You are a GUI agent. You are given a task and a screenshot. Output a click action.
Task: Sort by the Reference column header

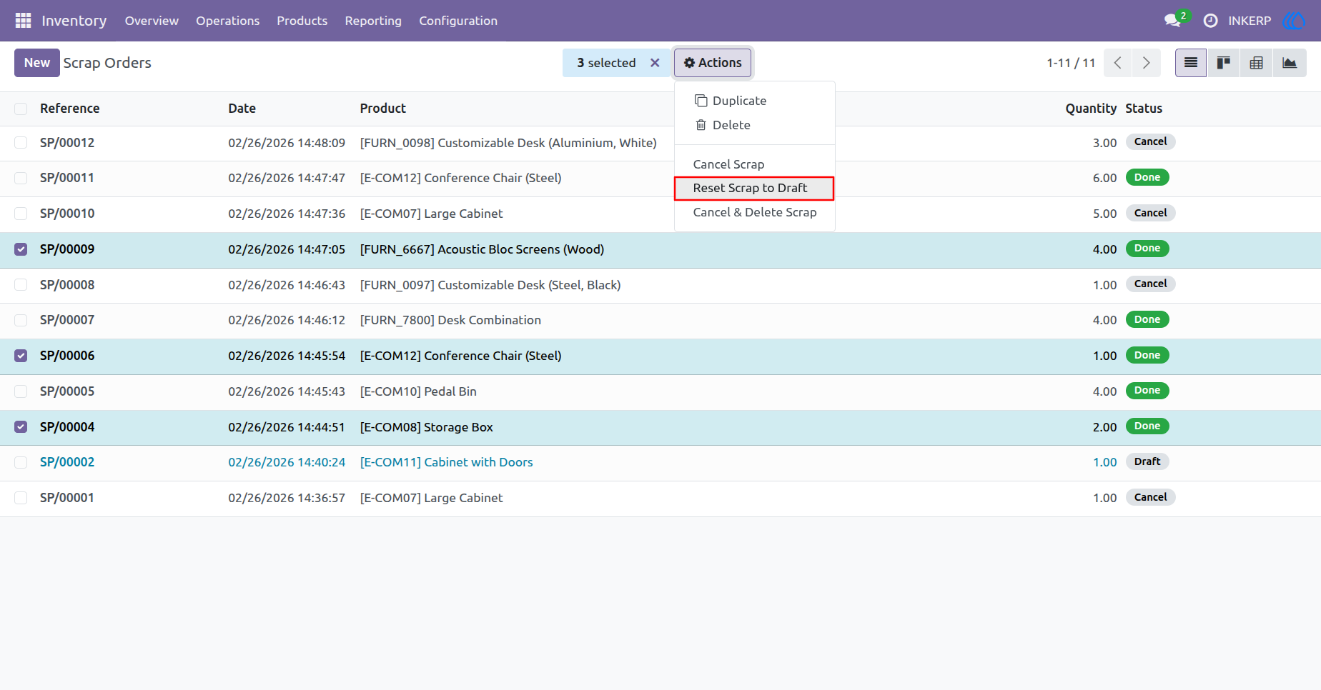click(x=70, y=109)
